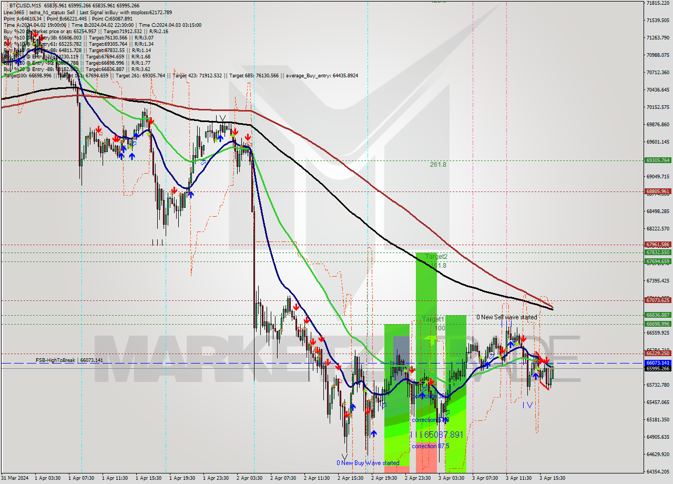Click the green 66698.996 price tag
Screen dimensions: 673x484
point(657,324)
